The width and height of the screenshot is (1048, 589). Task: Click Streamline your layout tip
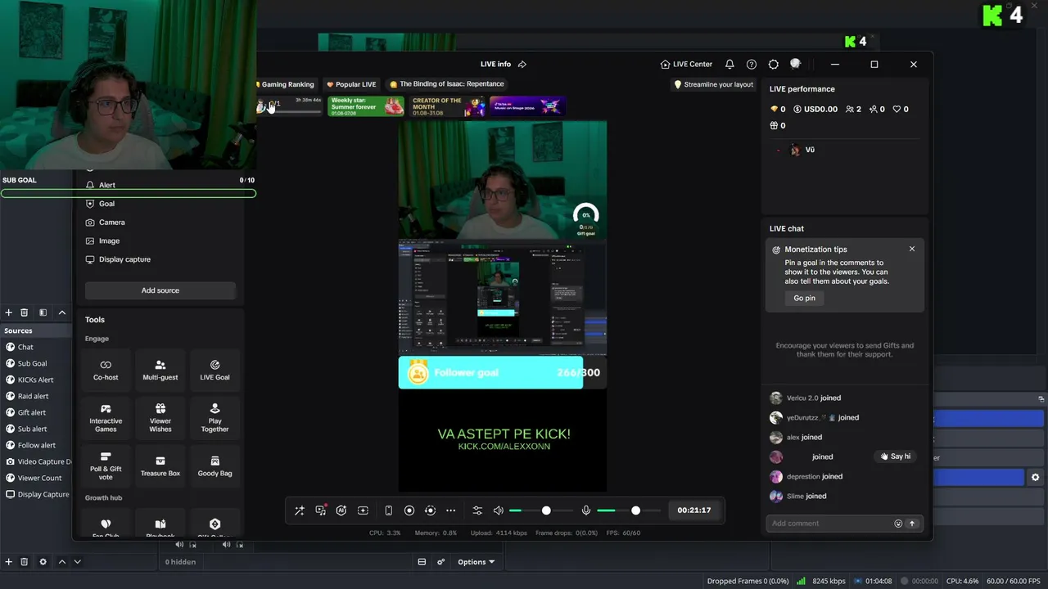(713, 84)
